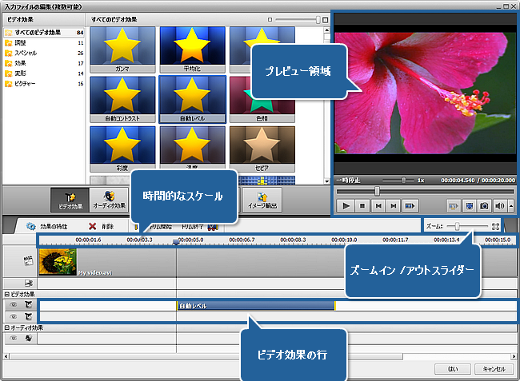The width and height of the screenshot is (520, 381).
Task: Collapse the オーディオ効果 timeline group
Action: 6,327
